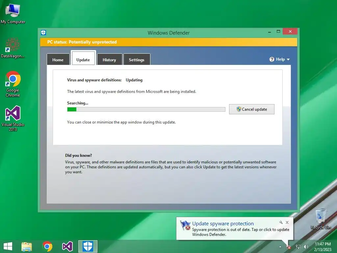Open File Explorer from the taskbar
Image resolution: width=337 pixels, height=253 pixels.
[x=27, y=246]
